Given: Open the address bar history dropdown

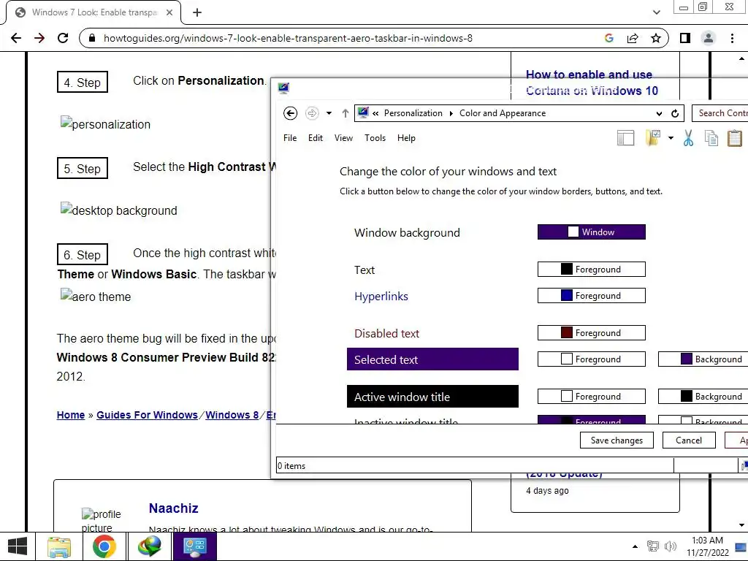Looking at the screenshot, I should 659,113.
